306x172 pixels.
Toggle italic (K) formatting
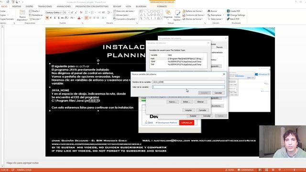pos(51,18)
